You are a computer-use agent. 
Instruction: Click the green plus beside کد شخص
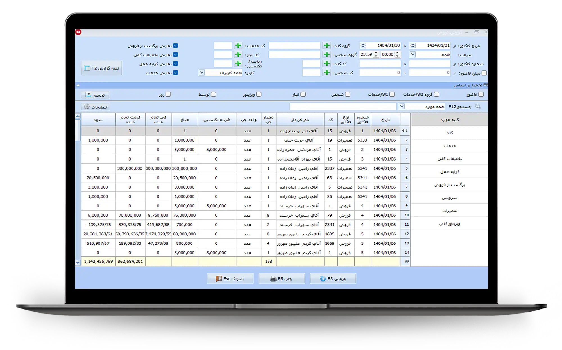pyautogui.click(x=327, y=73)
